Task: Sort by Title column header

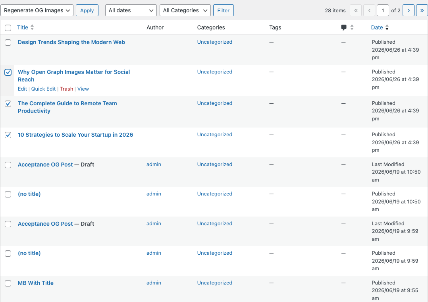Action: coord(23,27)
